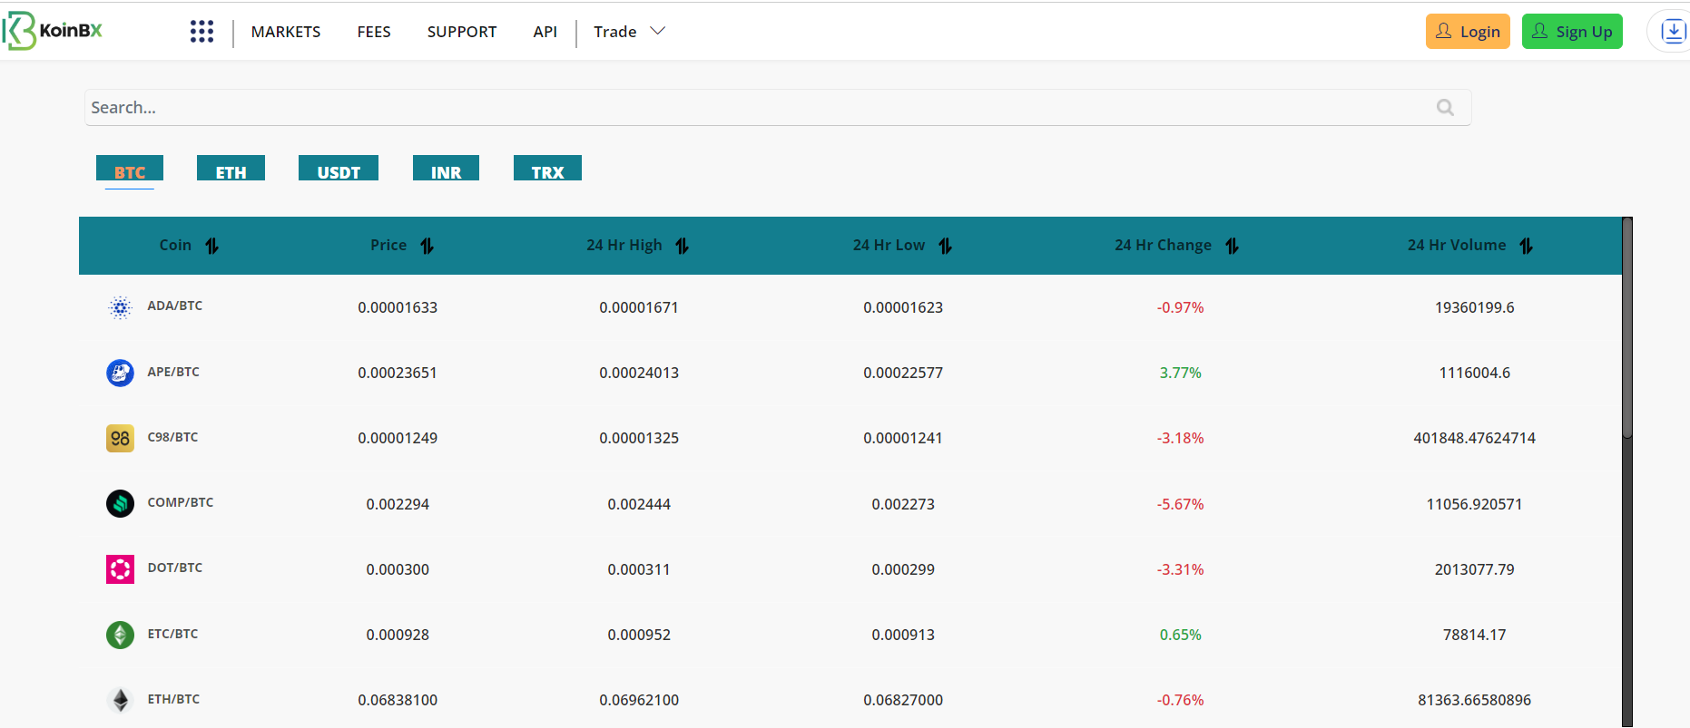Image resolution: width=1690 pixels, height=728 pixels.
Task: Click the KoinBX logo
Action: coord(53,31)
